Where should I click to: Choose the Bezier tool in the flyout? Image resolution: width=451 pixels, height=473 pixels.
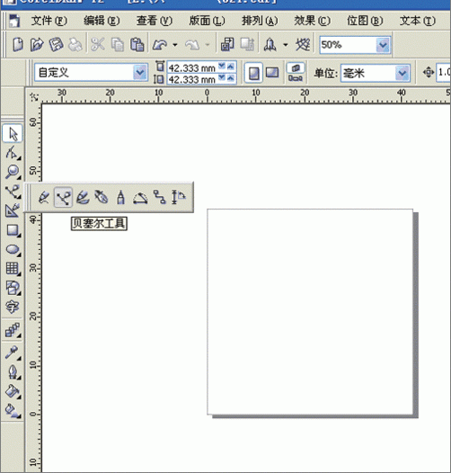[63, 197]
